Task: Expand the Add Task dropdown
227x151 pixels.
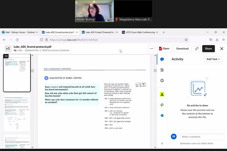Action: [x=213, y=59]
